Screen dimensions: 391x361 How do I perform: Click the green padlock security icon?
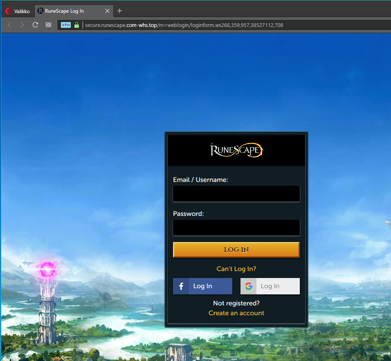point(77,25)
